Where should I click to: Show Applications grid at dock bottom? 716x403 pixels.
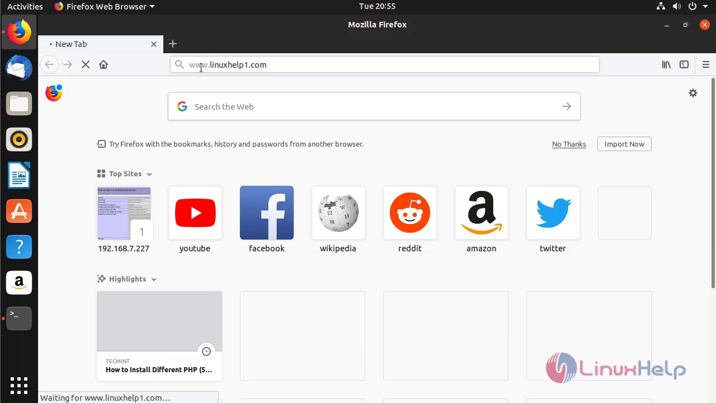click(x=19, y=385)
